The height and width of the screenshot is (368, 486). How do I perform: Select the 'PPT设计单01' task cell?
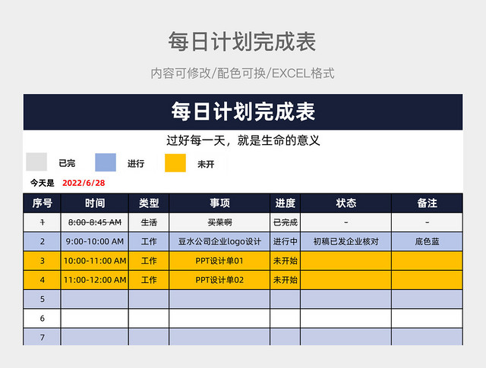(219, 261)
